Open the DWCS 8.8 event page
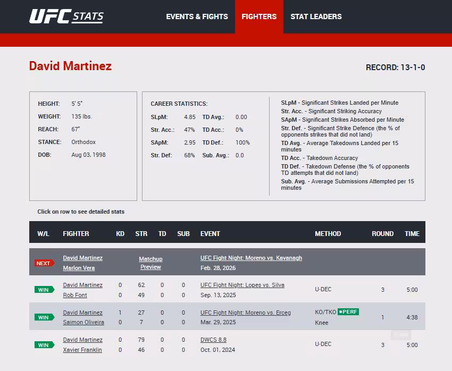Image resolution: width=452 pixels, height=371 pixels. (x=213, y=340)
